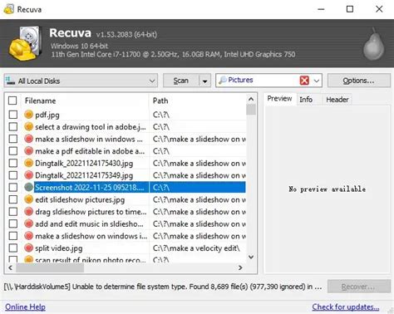
Task: Toggle the select-all checkbox in Filename header
Action: click(12, 101)
